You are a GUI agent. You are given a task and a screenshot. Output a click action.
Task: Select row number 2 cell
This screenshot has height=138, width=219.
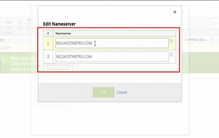48,57
